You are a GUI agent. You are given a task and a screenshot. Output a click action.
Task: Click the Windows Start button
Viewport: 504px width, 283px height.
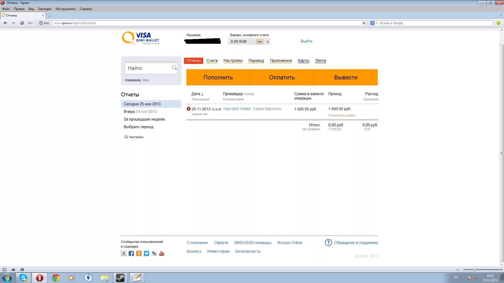pyautogui.click(x=7, y=278)
